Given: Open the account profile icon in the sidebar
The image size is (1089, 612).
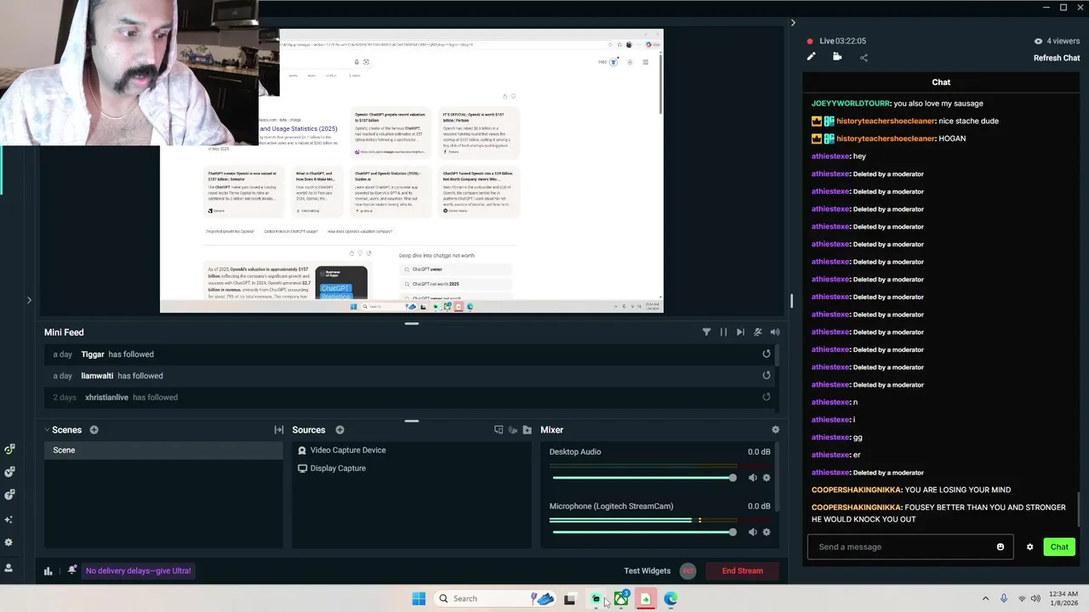Looking at the screenshot, I should (x=9, y=568).
